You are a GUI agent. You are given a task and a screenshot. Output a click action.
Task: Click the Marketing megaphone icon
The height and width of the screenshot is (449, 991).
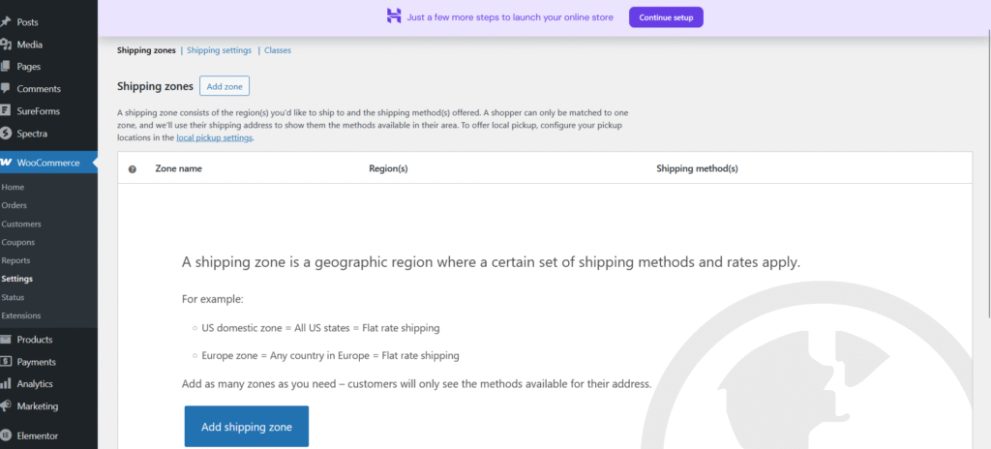[x=6, y=406]
